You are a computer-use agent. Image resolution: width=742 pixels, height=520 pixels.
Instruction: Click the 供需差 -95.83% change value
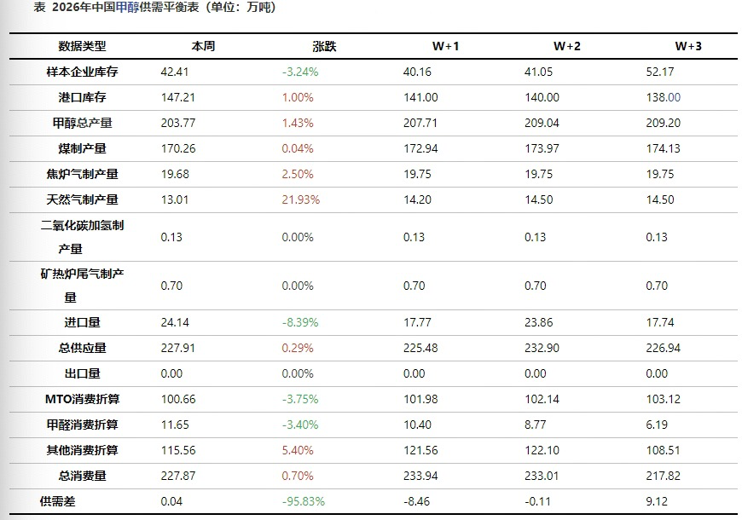click(x=304, y=501)
